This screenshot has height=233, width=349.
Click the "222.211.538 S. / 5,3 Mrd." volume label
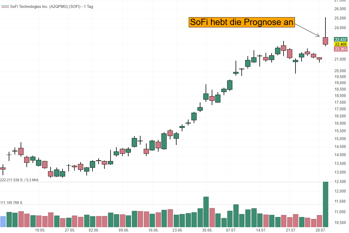pyautogui.click(x=20, y=180)
